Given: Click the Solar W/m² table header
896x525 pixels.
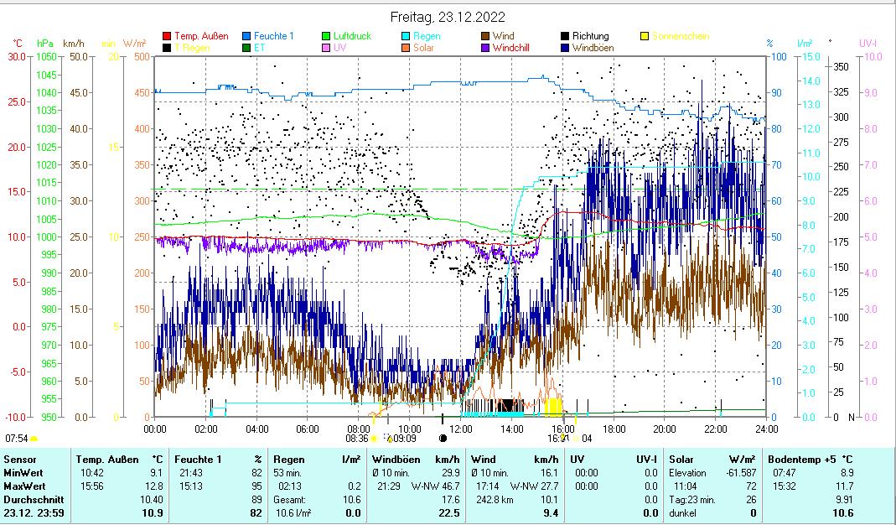Looking at the screenshot, I should [x=712, y=460].
